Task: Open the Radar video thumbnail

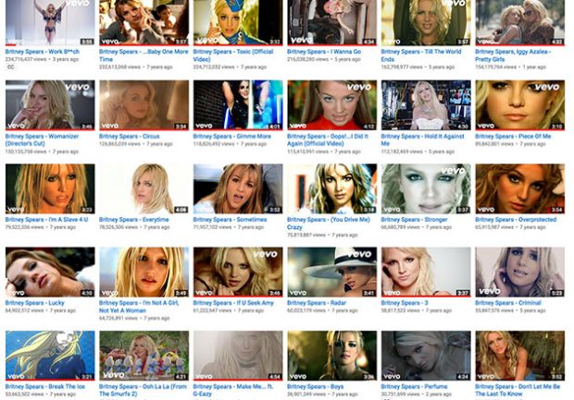Action: (332, 273)
